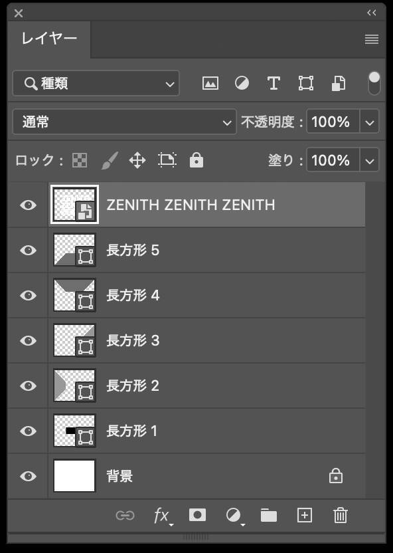Filter to show type layers
393x553 pixels.
coord(274,83)
